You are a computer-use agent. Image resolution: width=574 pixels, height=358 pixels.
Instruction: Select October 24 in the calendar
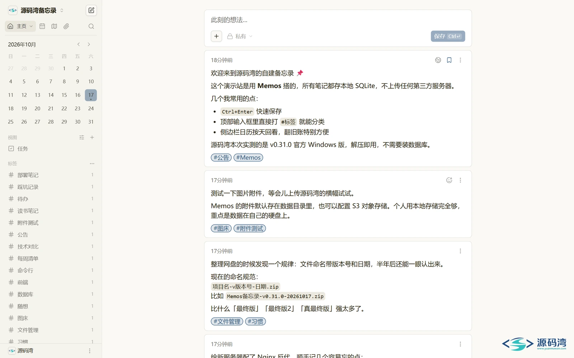[91, 108]
